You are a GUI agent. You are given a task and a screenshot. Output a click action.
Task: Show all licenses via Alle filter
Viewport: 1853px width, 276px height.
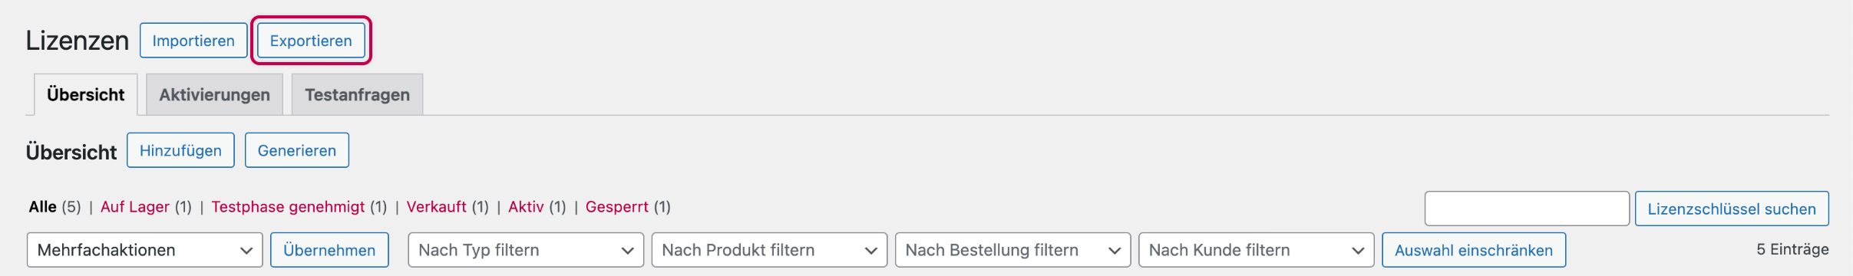(x=43, y=207)
